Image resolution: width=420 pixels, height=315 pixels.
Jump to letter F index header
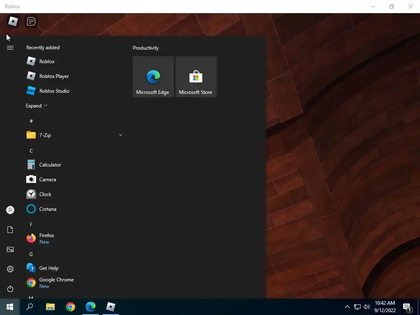pyautogui.click(x=31, y=224)
